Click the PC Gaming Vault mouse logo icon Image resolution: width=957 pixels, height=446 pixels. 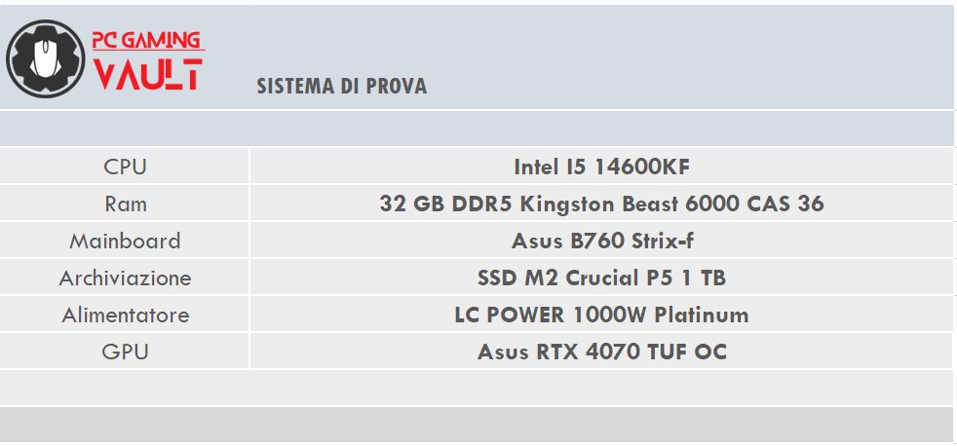[45, 58]
